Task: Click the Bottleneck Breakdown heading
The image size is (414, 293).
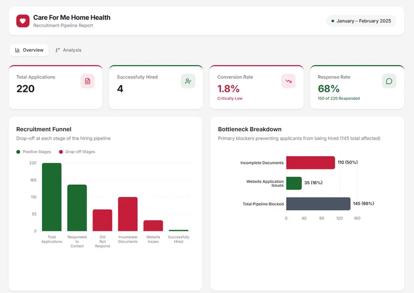Action: click(250, 129)
